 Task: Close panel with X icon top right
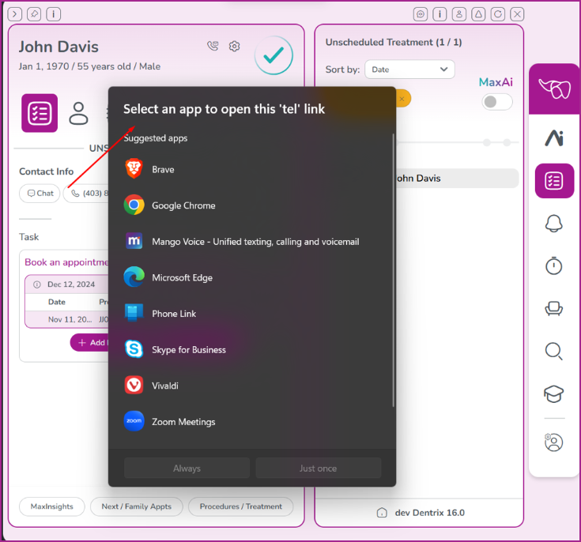tap(517, 14)
